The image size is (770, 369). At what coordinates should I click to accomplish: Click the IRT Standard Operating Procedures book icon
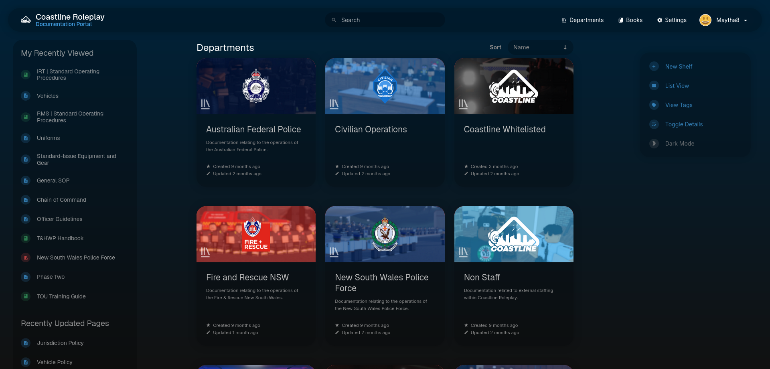[x=26, y=75]
